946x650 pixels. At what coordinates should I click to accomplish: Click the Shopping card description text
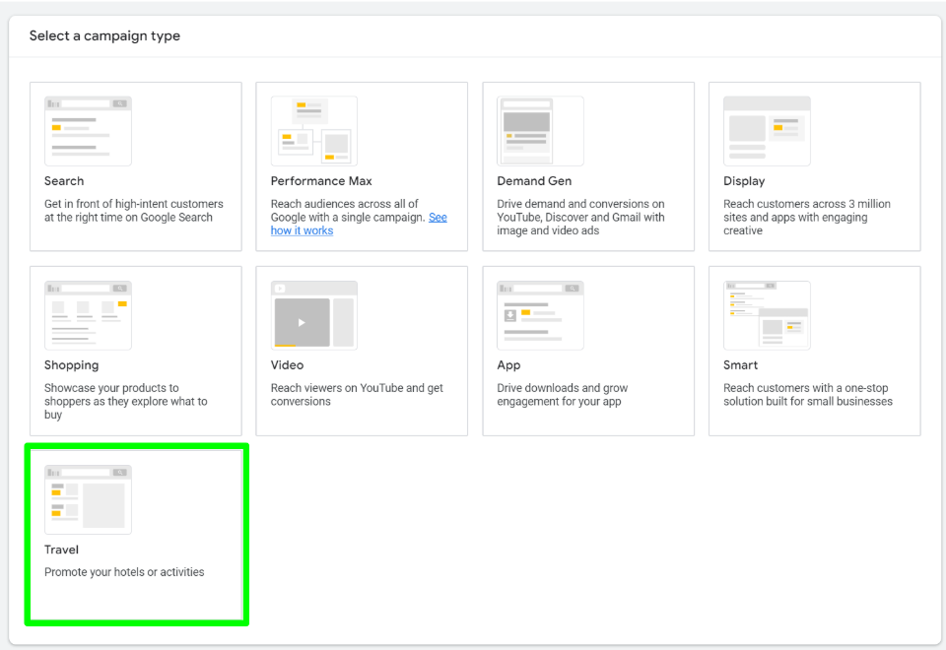125,401
